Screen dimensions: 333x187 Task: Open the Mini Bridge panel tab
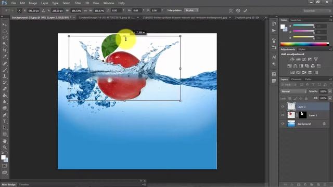(x=9, y=185)
